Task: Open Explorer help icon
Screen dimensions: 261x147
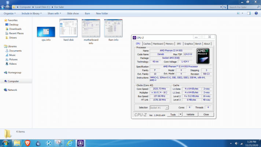Action: [256, 13]
